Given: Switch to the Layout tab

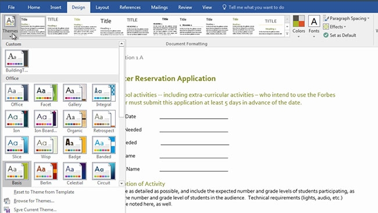Looking at the screenshot, I should (x=102, y=7).
